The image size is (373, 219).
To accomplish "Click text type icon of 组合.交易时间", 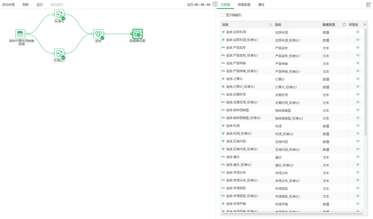I will pyautogui.click(x=223, y=94).
